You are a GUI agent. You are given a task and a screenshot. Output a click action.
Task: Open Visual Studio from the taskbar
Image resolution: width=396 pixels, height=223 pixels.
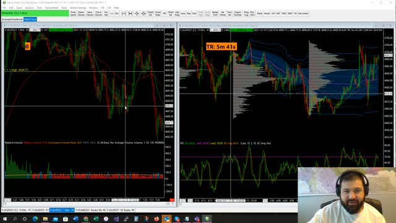coord(116,219)
